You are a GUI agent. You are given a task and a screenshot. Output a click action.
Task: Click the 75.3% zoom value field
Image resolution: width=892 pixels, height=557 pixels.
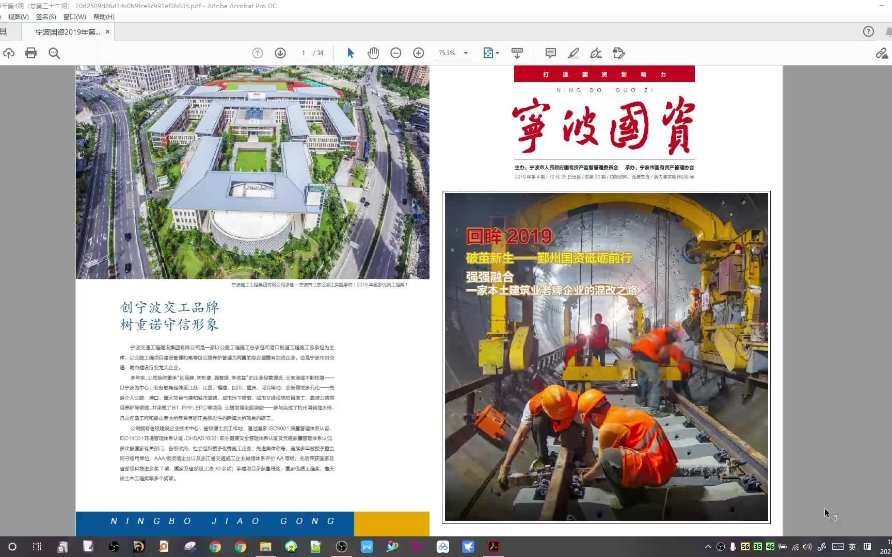pyautogui.click(x=447, y=53)
